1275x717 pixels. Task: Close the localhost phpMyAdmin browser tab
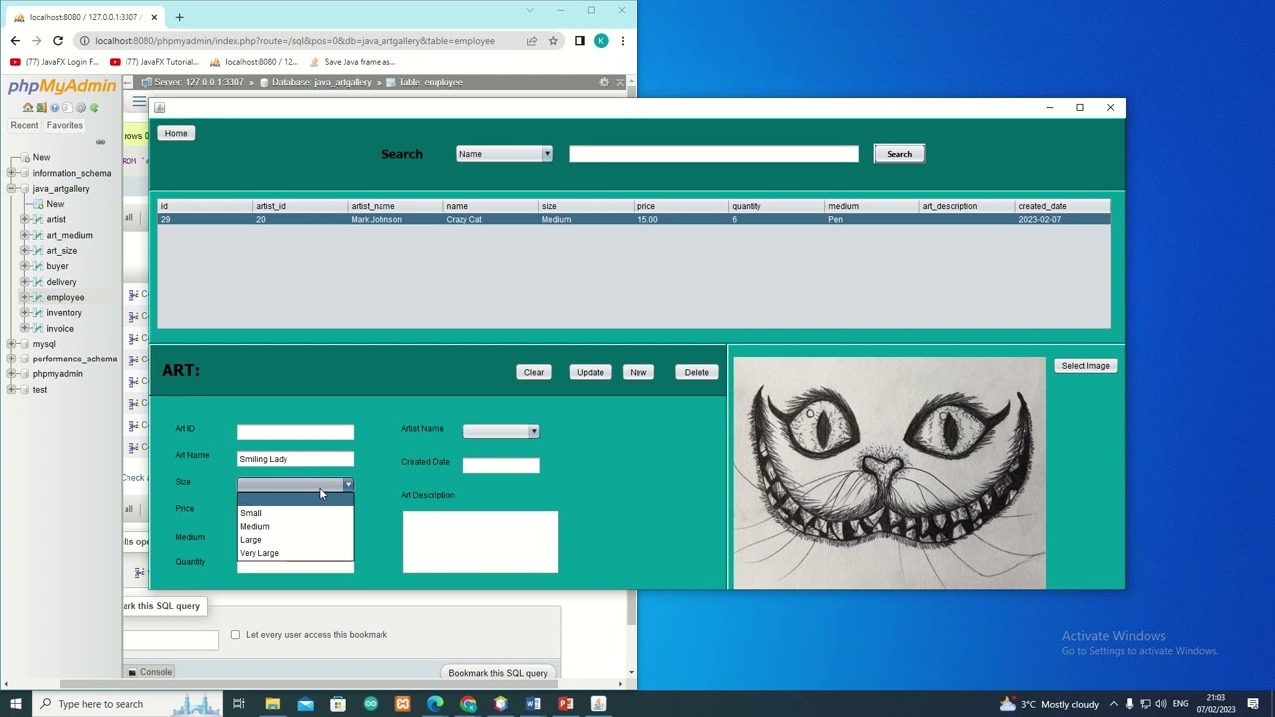coord(154,17)
